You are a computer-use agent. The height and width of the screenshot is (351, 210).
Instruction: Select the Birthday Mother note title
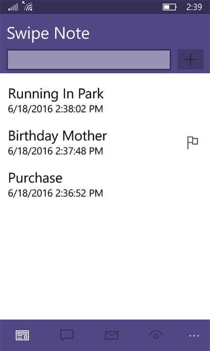(57, 136)
